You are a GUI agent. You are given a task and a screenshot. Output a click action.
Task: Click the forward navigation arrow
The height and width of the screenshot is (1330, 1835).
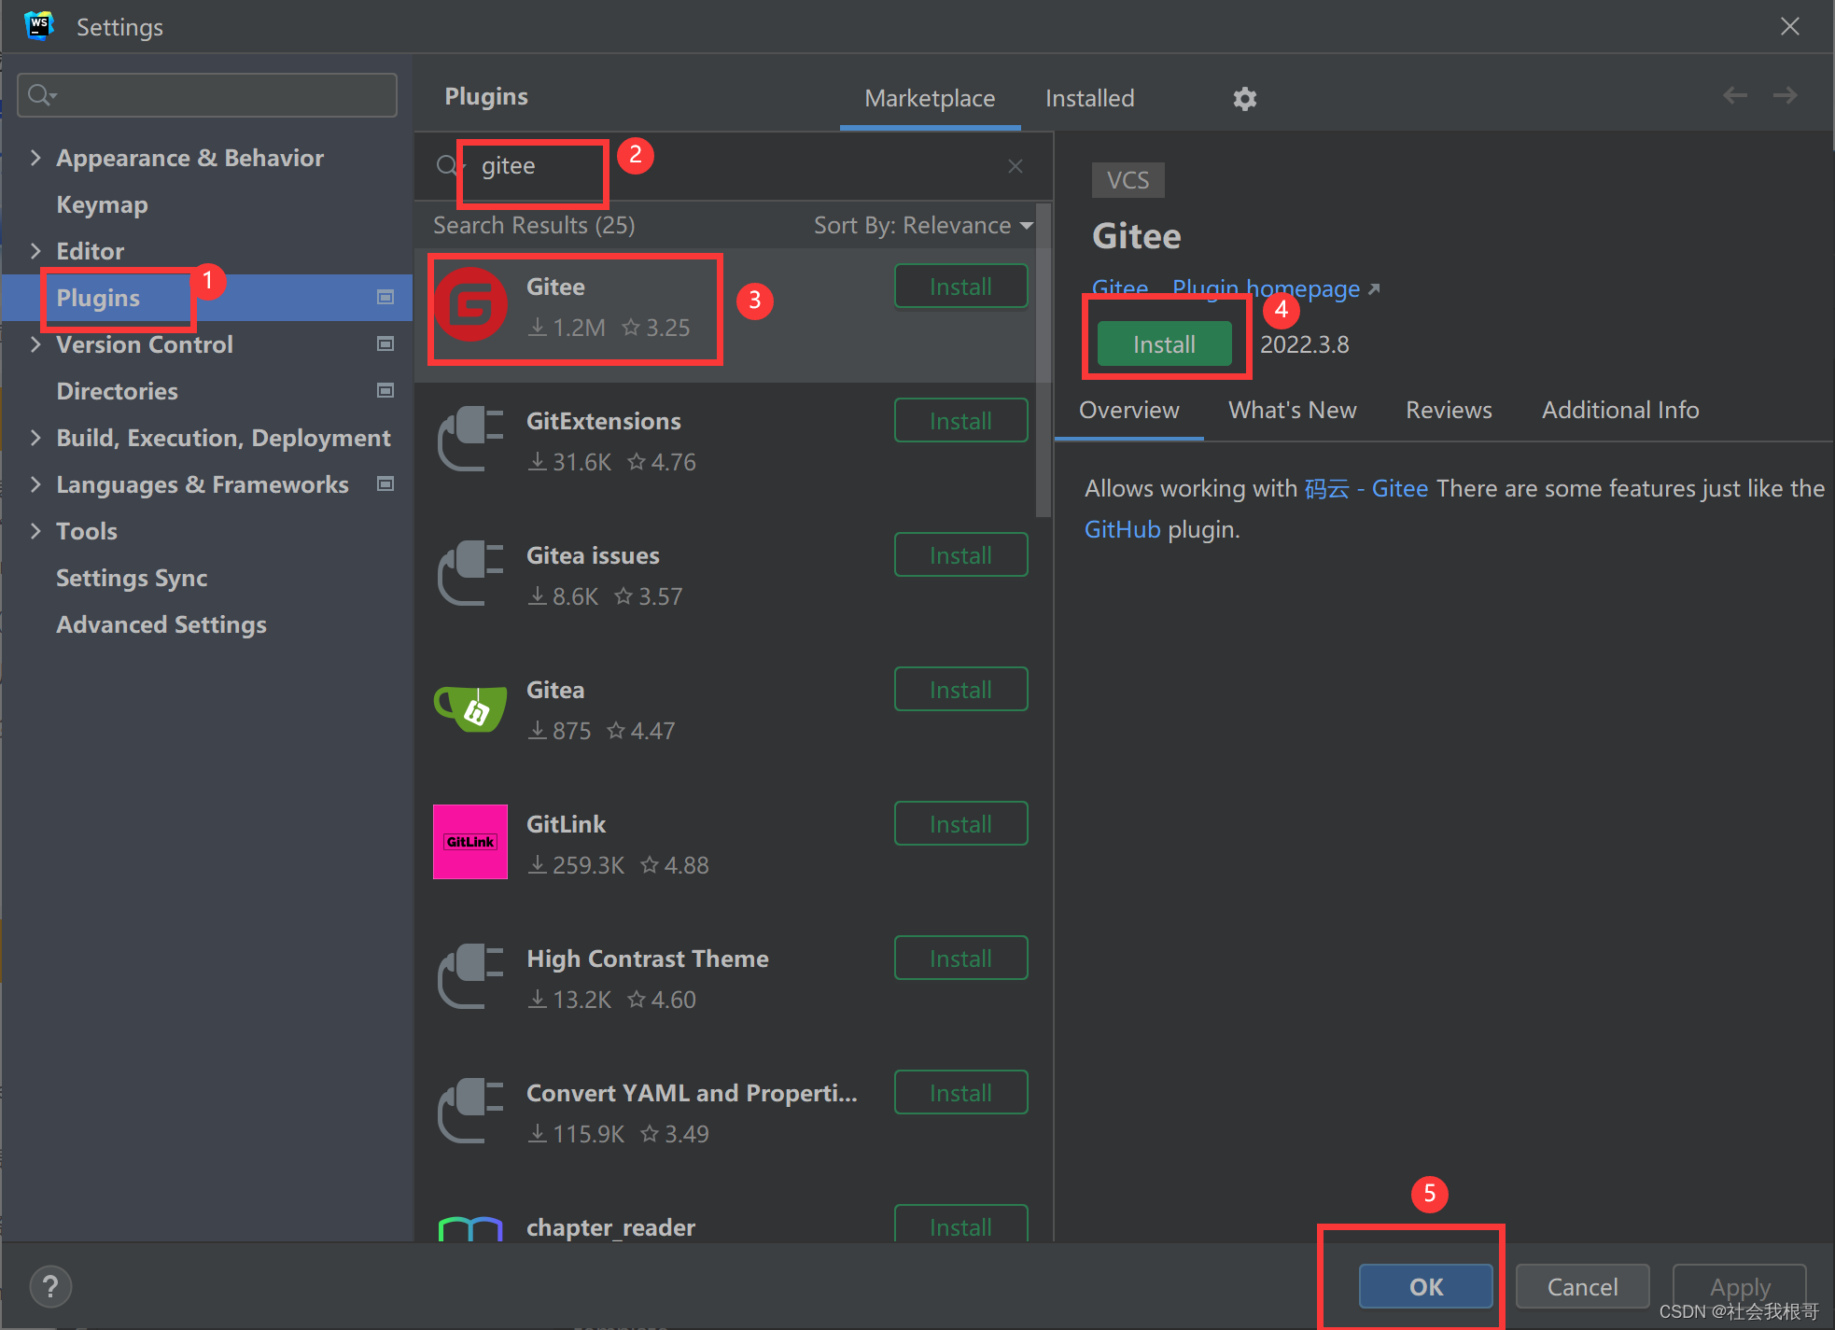point(1786,95)
